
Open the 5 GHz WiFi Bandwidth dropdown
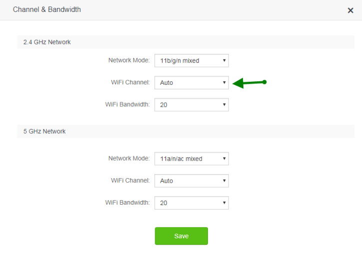(x=191, y=203)
